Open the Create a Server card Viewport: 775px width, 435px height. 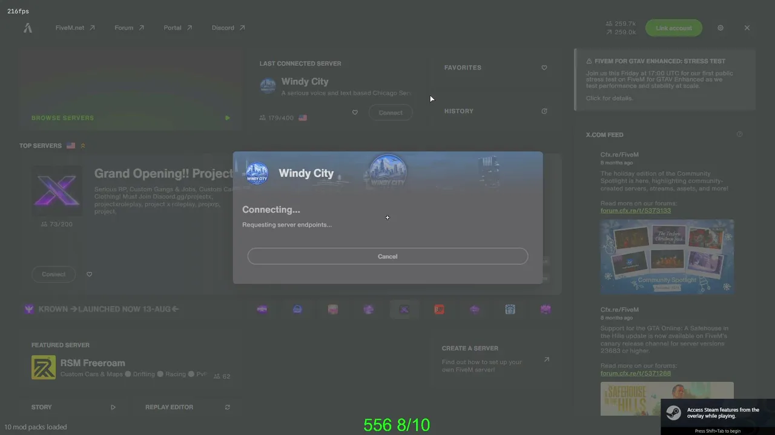pos(495,359)
